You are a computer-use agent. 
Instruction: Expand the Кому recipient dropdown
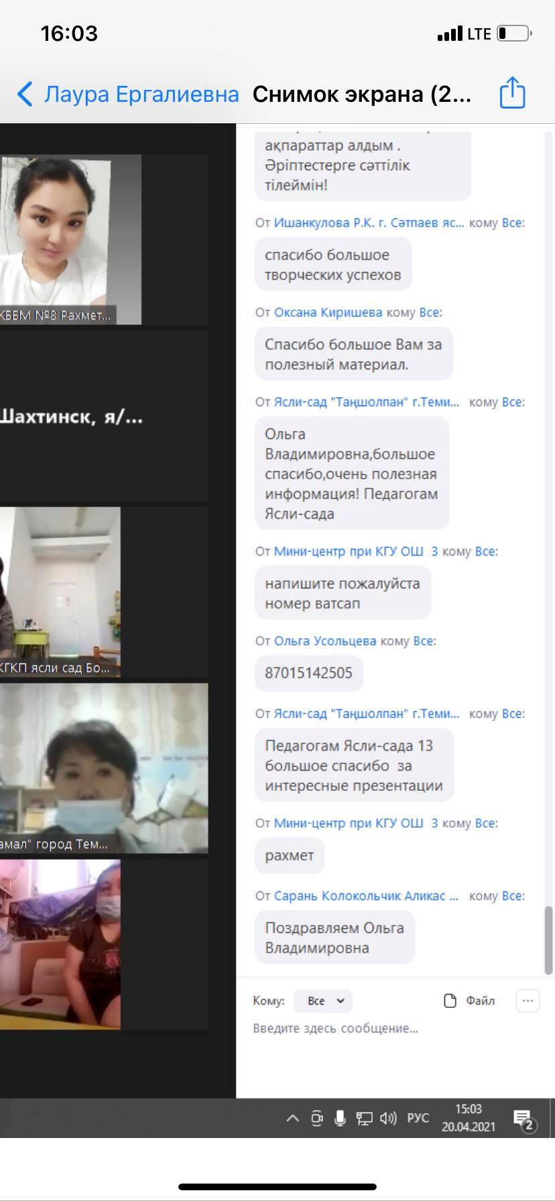tap(325, 1001)
